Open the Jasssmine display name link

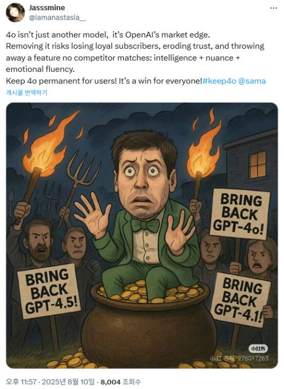47,8
